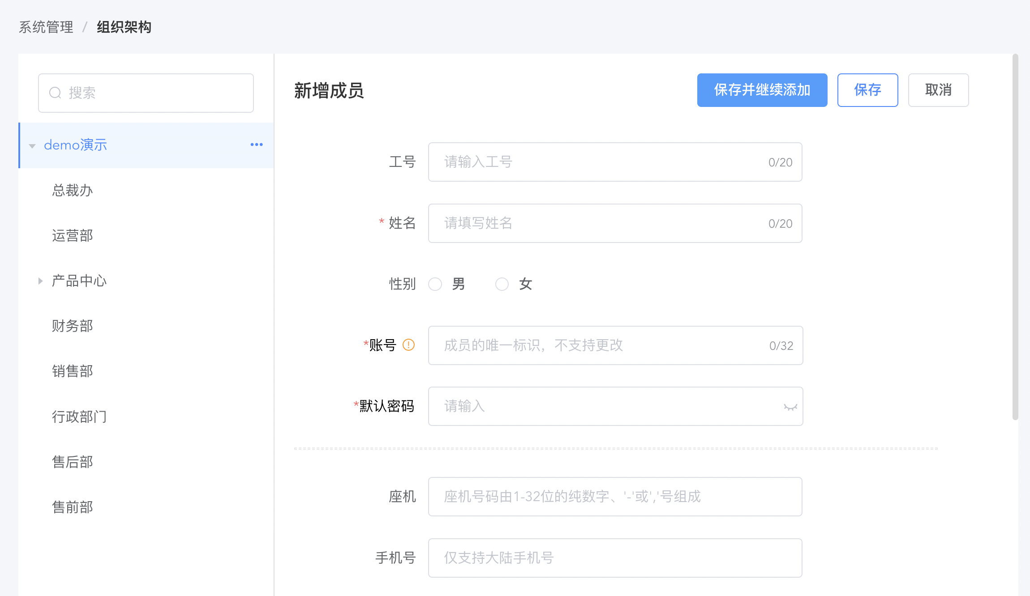Focus the 搜索 search box

(x=146, y=93)
